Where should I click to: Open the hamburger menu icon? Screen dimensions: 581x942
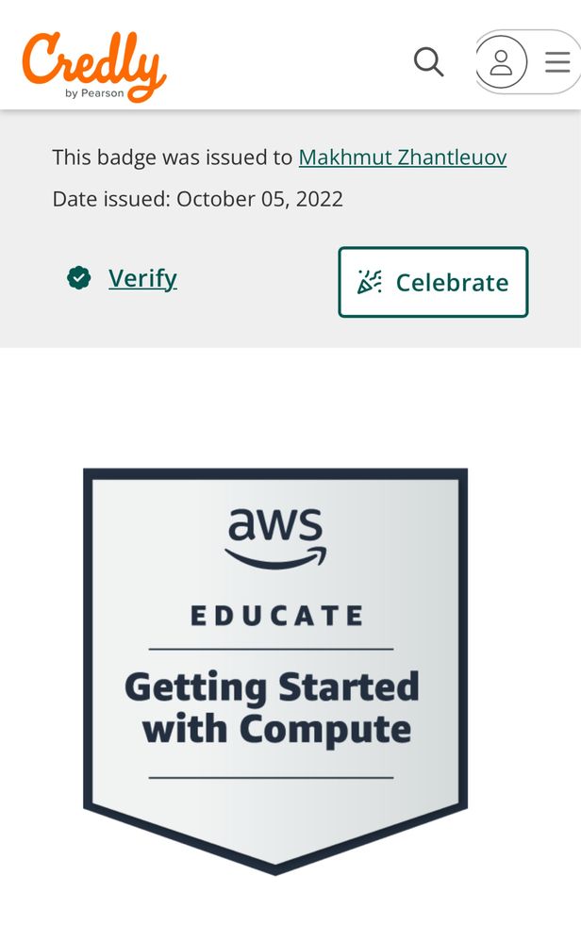click(557, 62)
